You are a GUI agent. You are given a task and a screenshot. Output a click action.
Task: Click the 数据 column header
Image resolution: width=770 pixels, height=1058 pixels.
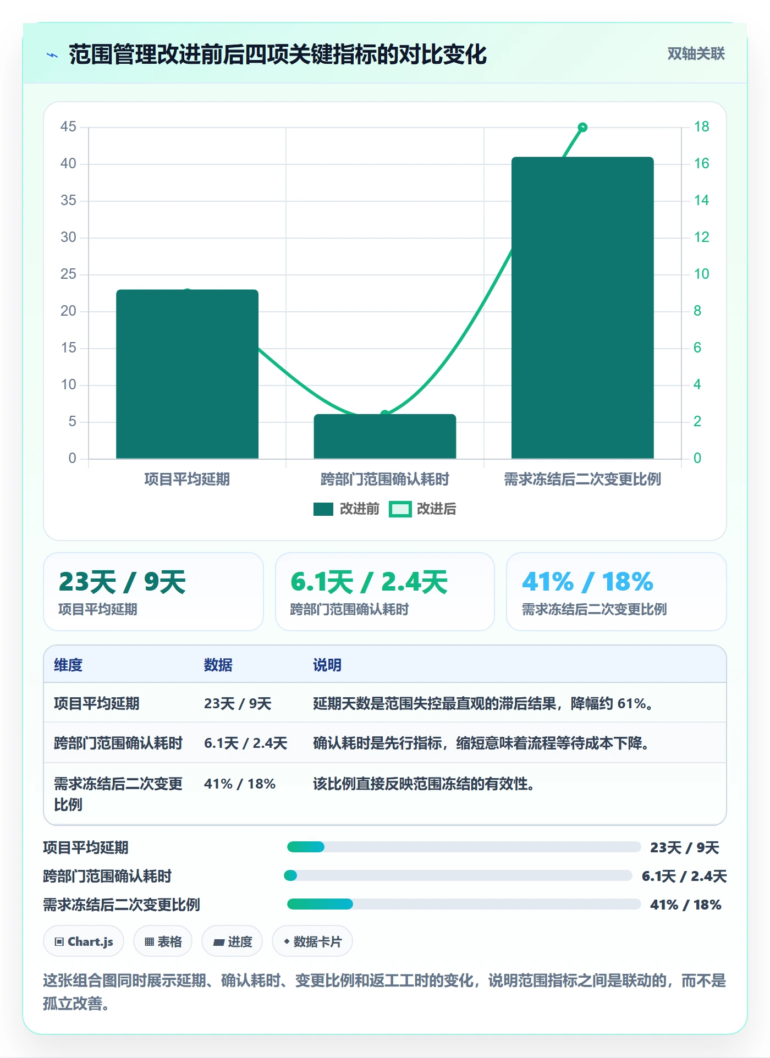point(218,665)
